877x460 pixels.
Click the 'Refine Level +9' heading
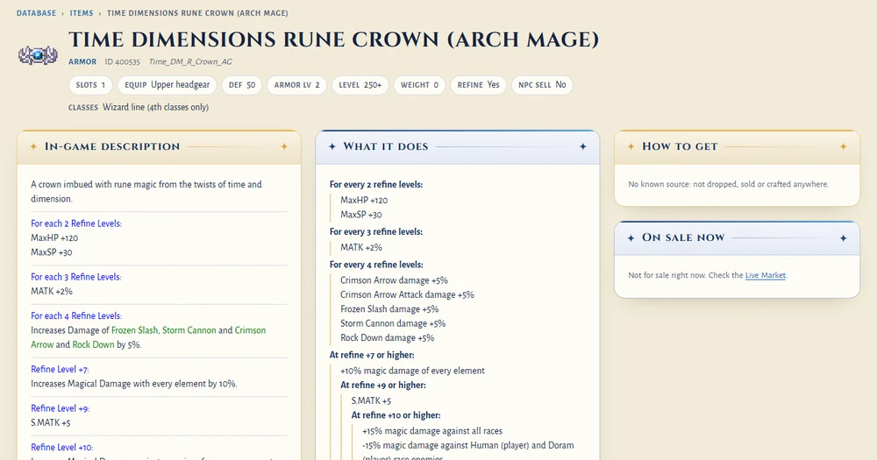60,408
